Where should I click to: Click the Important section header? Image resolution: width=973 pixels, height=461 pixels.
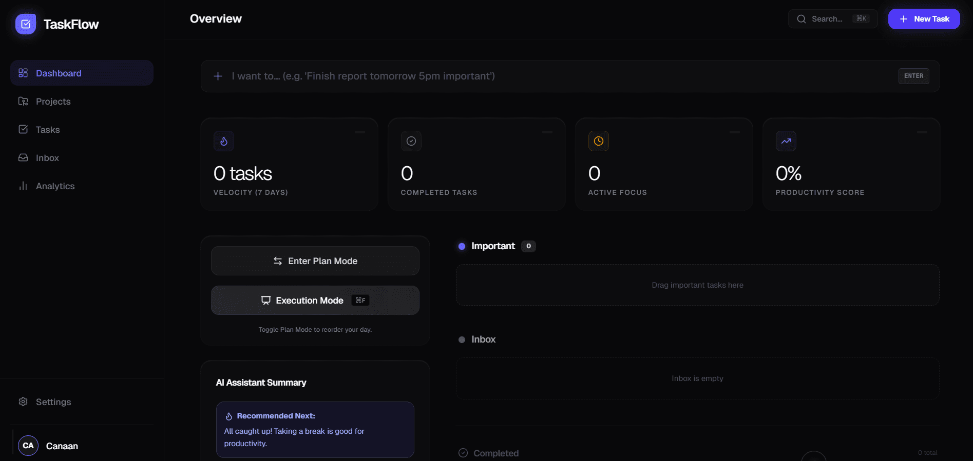493,246
